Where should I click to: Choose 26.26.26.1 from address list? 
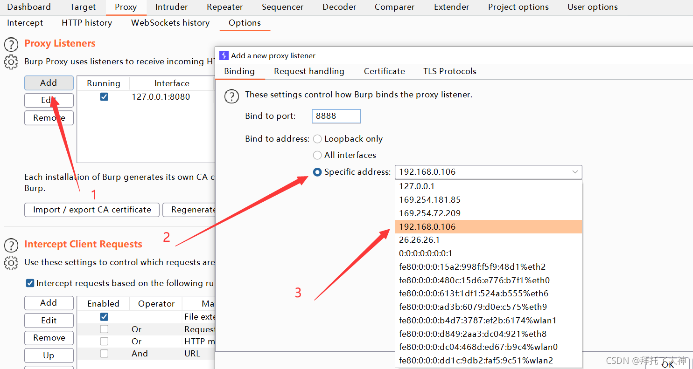489,240
